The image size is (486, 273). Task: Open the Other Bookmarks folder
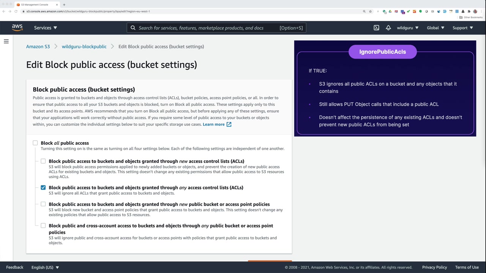coord(471,17)
